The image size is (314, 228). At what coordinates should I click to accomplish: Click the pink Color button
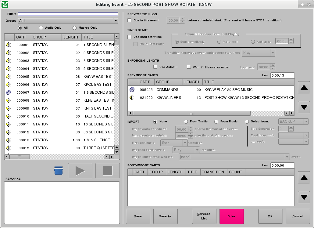(x=231, y=216)
